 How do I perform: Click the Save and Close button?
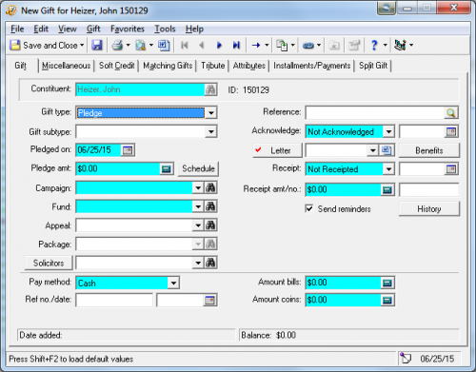point(44,46)
